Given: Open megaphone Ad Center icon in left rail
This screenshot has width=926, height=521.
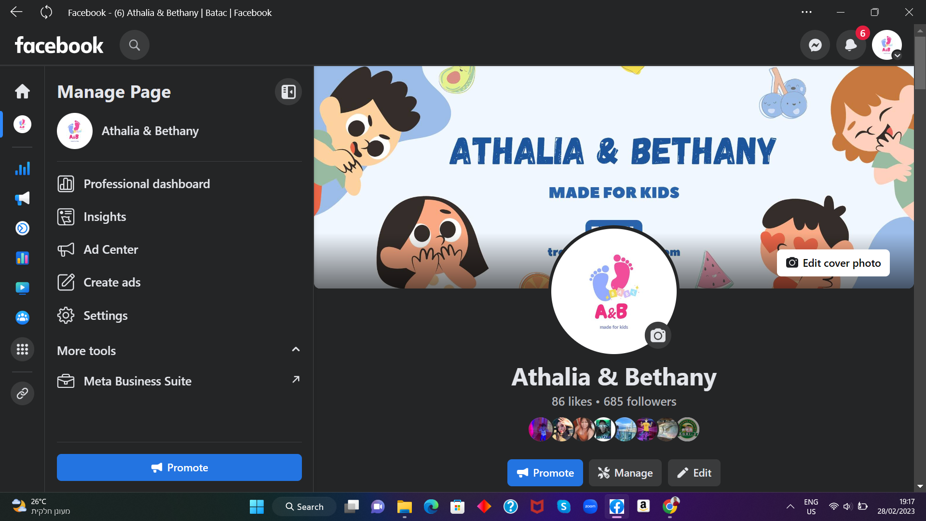Looking at the screenshot, I should pyautogui.click(x=22, y=198).
